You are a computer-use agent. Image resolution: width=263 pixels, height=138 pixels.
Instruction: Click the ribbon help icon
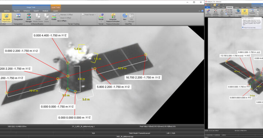202,11
